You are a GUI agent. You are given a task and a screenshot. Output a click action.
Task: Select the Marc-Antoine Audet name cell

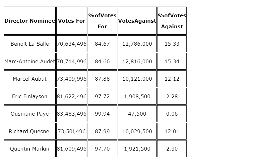coord(30,61)
